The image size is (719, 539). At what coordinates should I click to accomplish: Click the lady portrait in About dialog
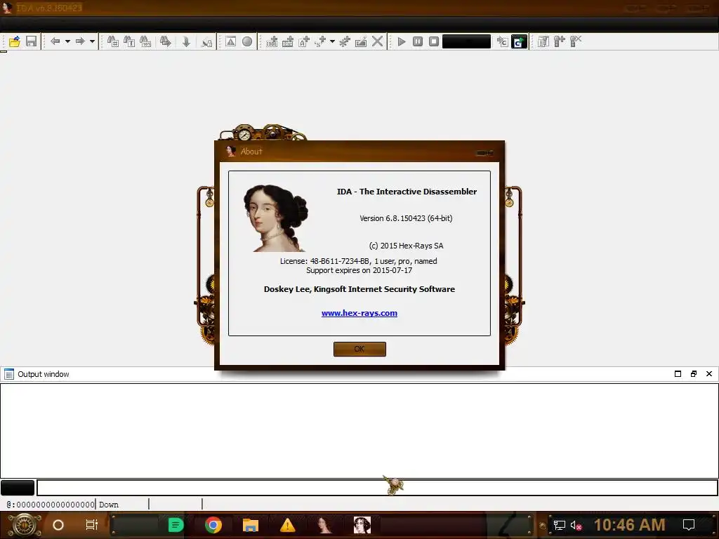[275, 218]
